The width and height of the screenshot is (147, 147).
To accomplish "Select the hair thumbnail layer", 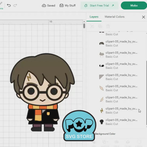I will pos(118,44).
